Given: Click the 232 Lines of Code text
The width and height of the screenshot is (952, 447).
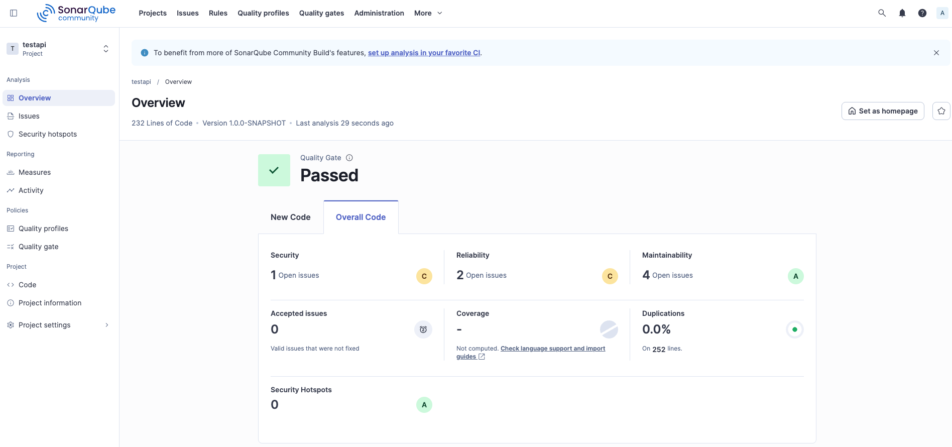Looking at the screenshot, I should click(162, 123).
